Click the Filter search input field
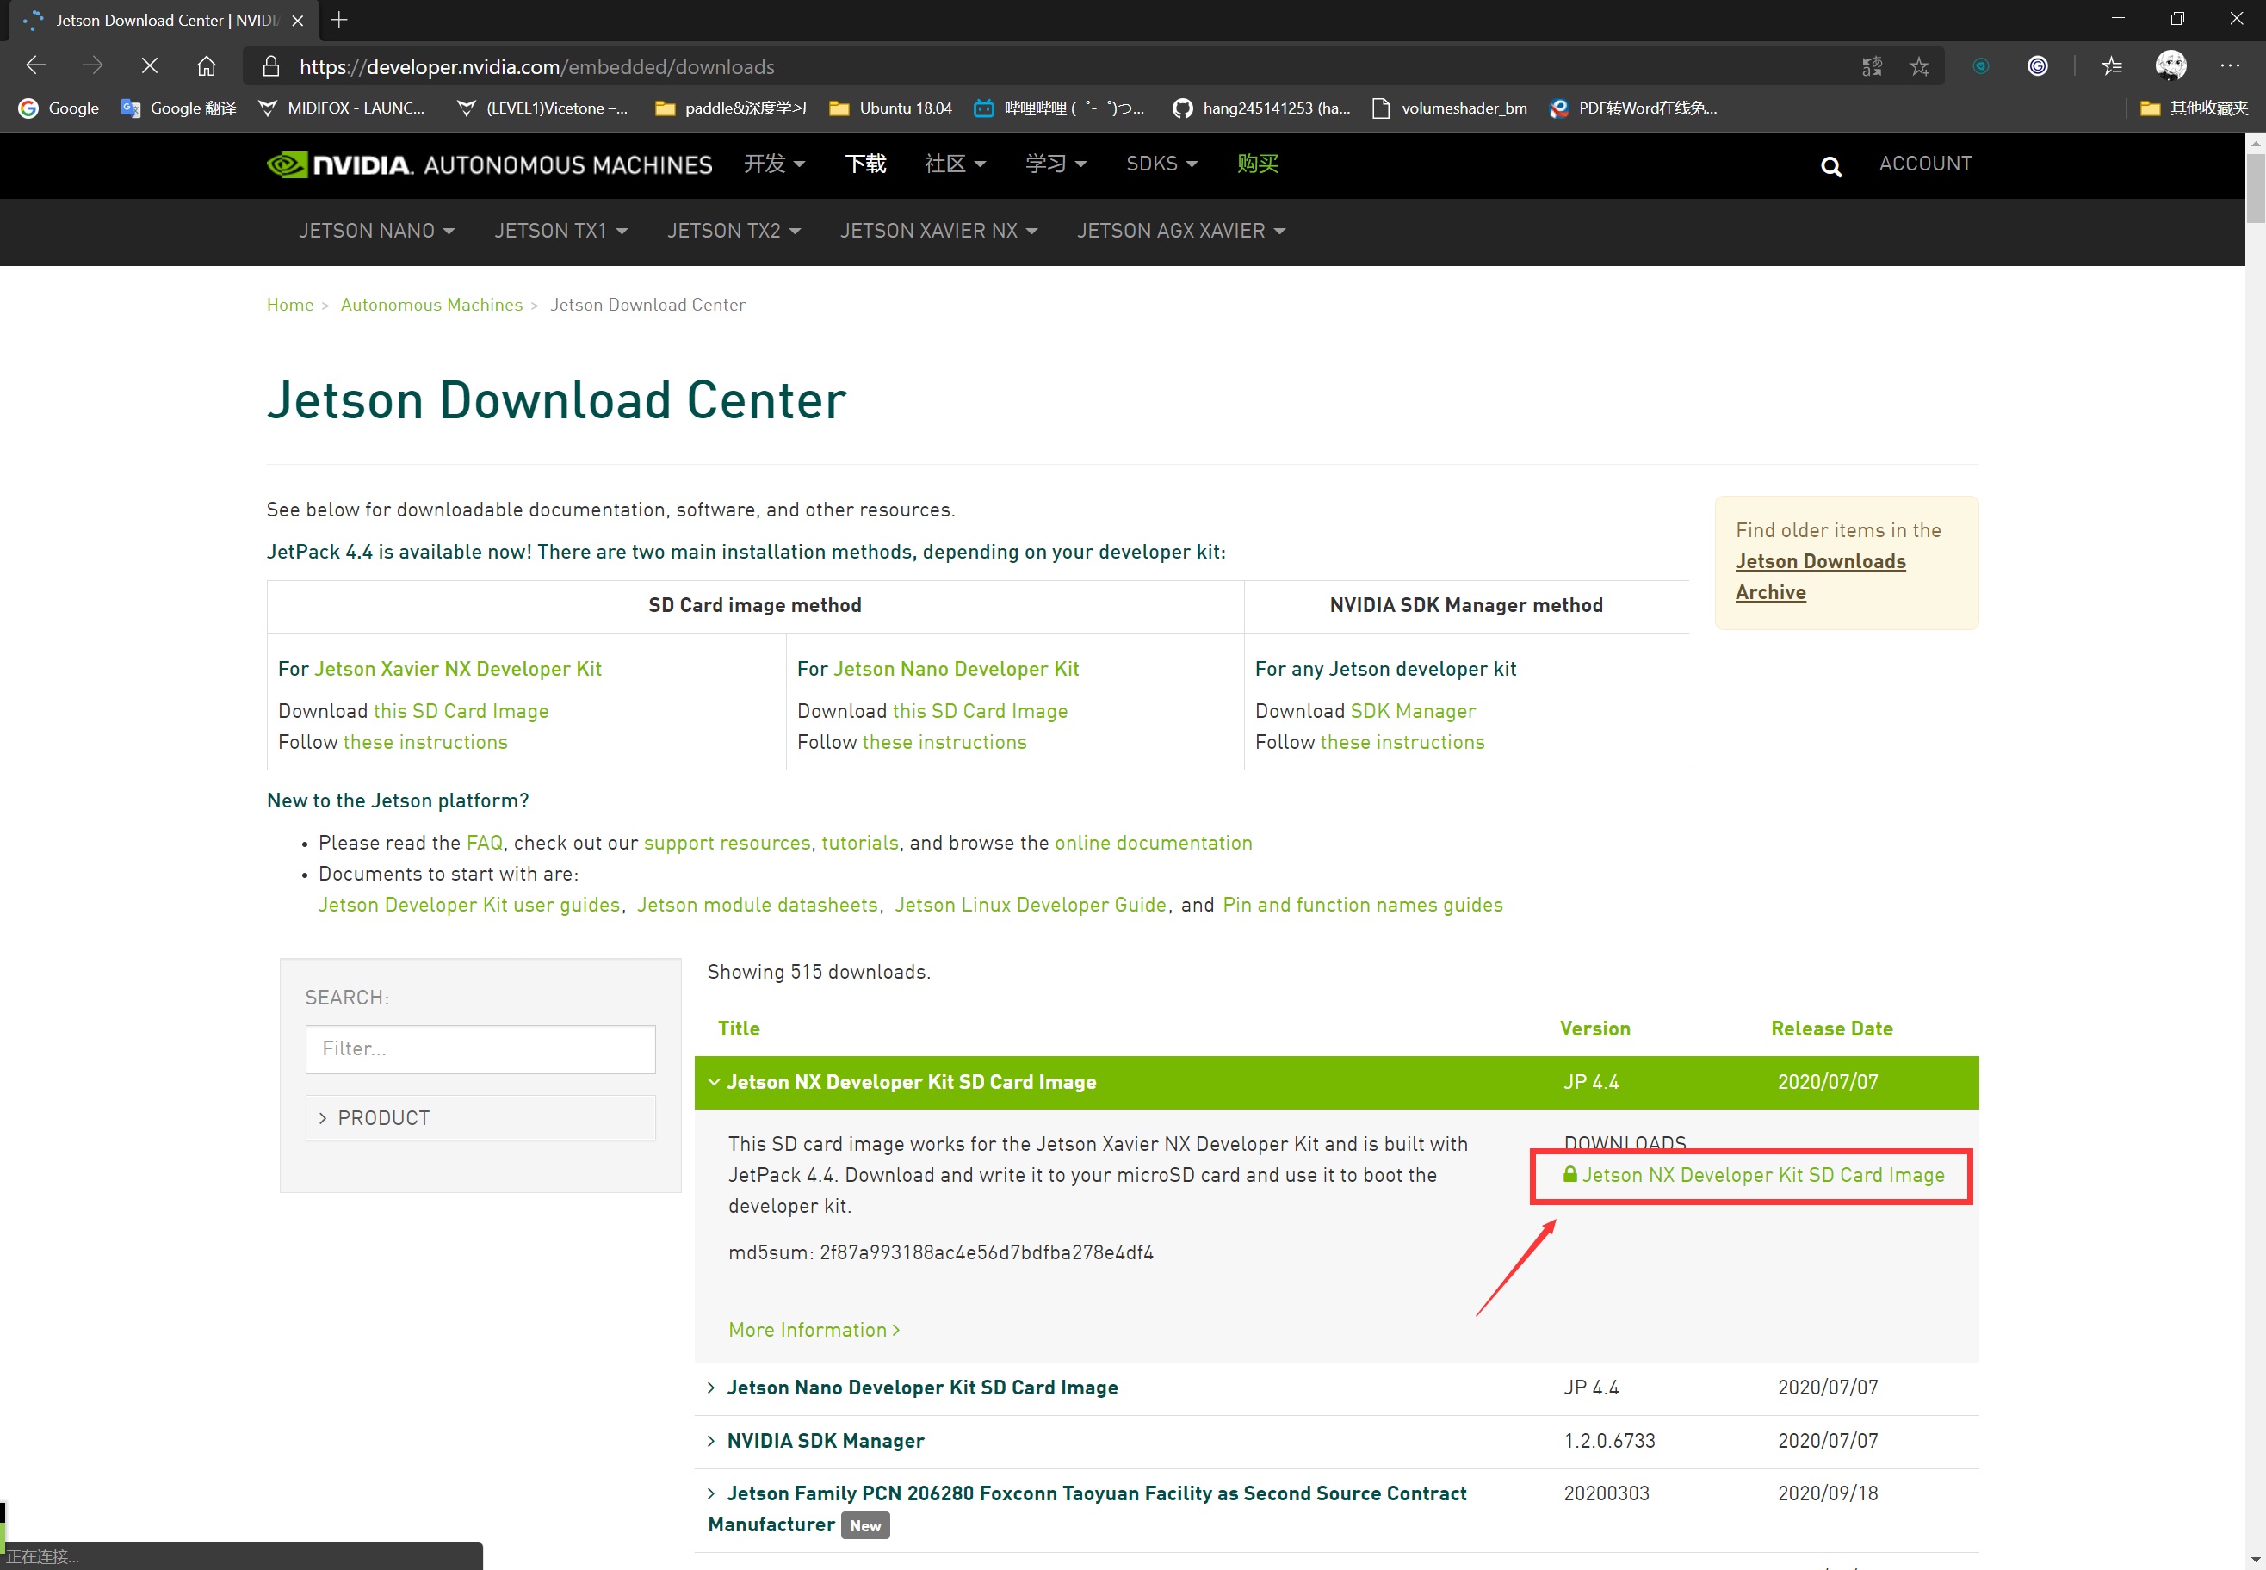Screen dimensions: 2266x1570 click(480, 1048)
